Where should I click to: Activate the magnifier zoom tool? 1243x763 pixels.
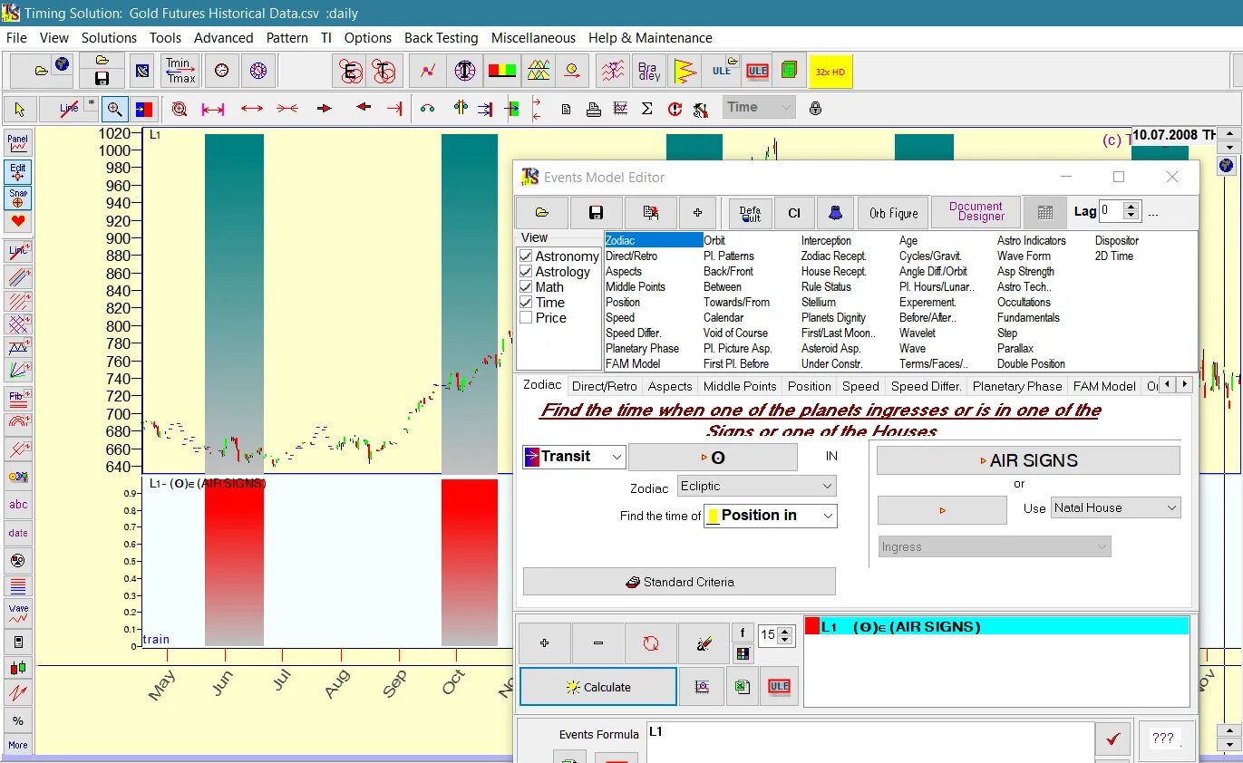115,109
